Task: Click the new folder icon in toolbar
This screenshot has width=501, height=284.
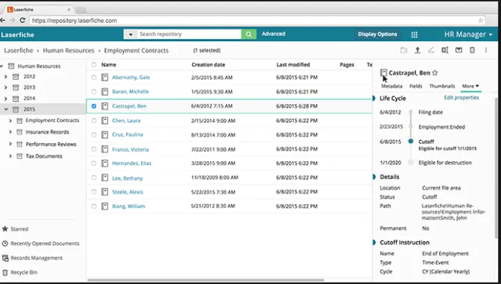Action: pyautogui.click(x=404, y=50)
